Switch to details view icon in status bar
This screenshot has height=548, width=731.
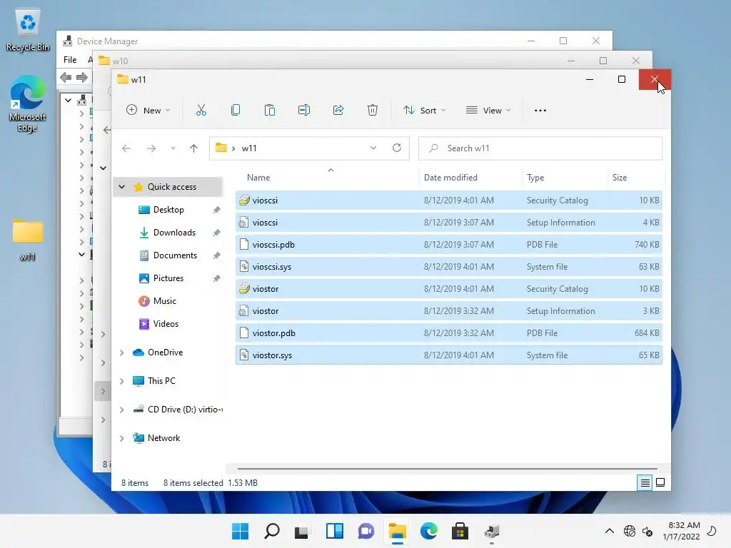coord(645,483)
